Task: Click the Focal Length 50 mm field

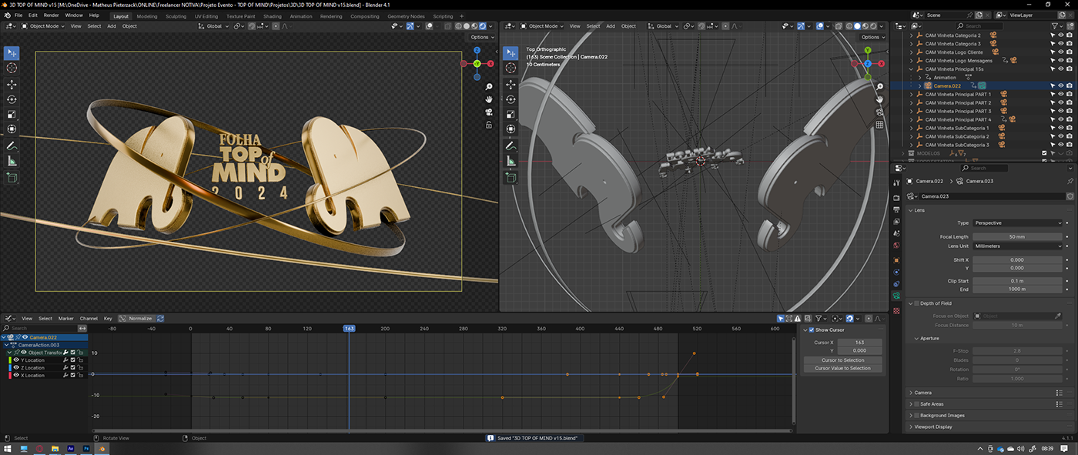Action: tap(1018, 237)
